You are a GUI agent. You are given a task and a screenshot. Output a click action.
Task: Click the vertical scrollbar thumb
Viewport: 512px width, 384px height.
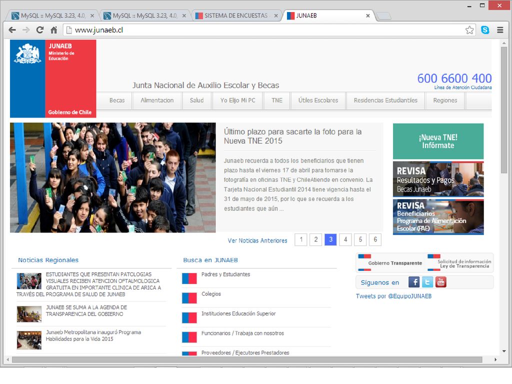pyautogui.click(x=504, y=110)
